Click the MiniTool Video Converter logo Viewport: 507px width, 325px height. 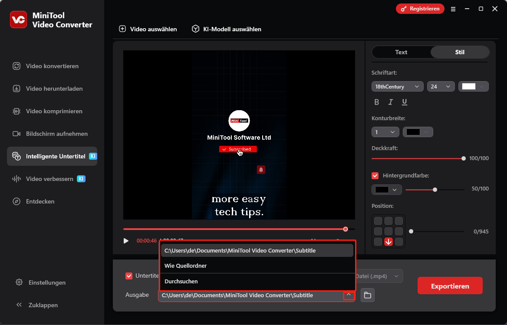pos(18,20)
